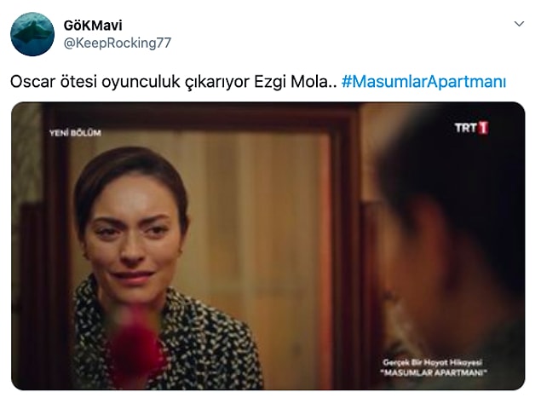Screen dimensions: 541x398
Task: Expand the tweet options chevron
Action: pos(519,24)
